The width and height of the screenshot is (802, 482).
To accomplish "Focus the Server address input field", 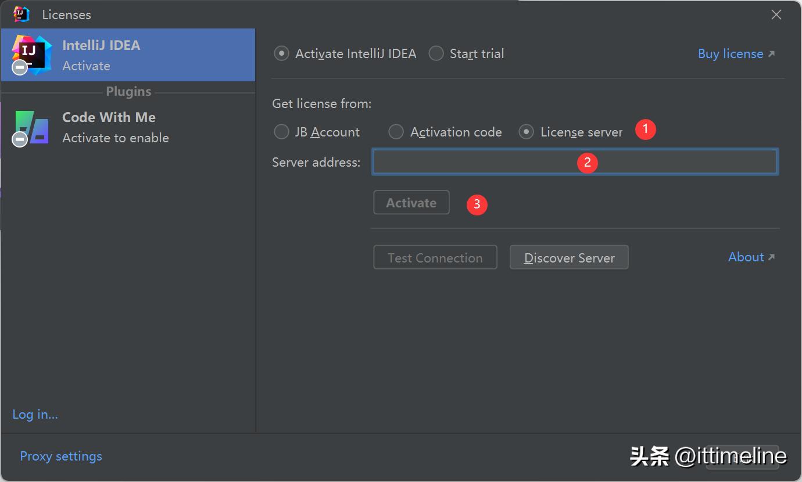I will 575,162.
